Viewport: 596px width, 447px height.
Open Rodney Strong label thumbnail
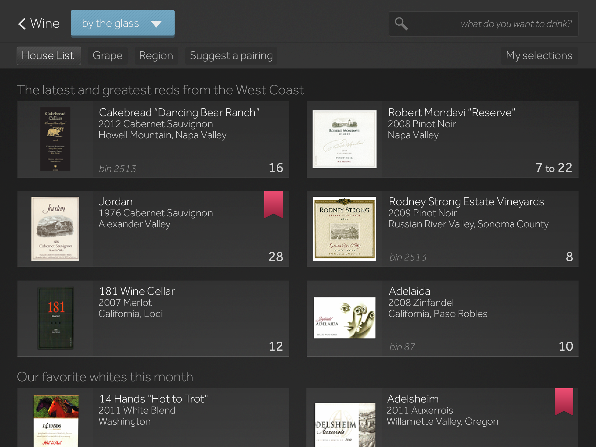coord(345,229)
